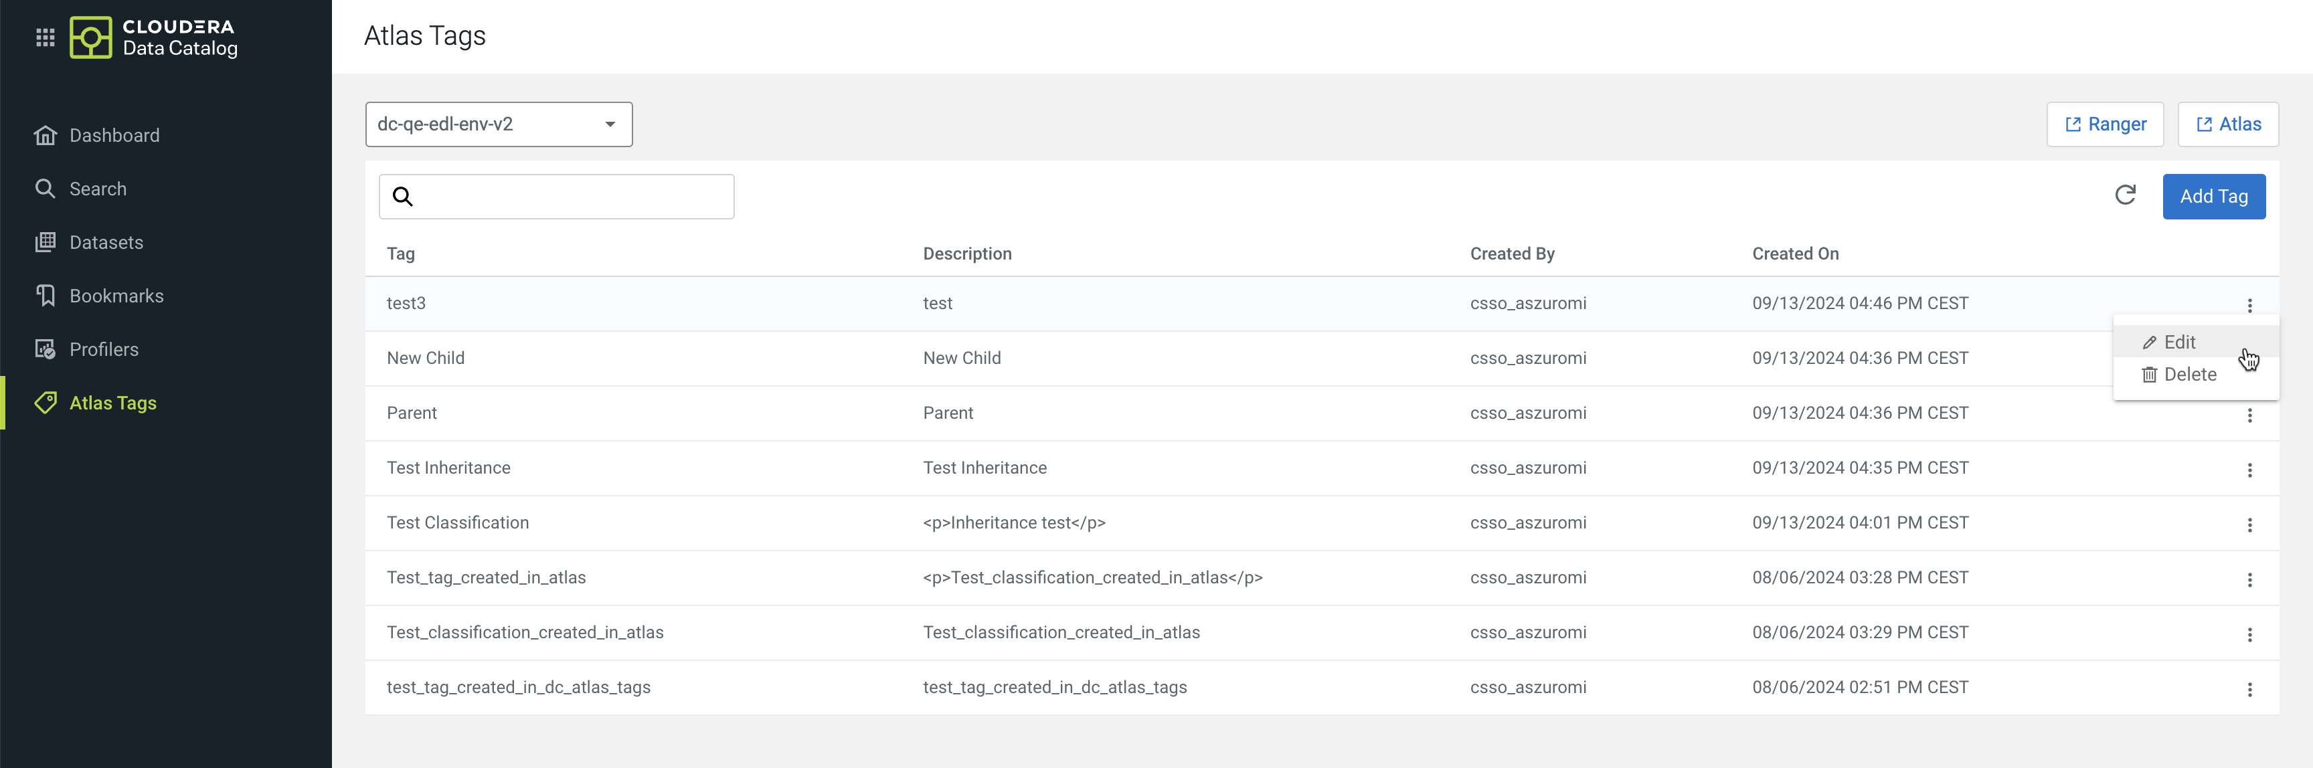Refresh the tag list

(2126, 195)
